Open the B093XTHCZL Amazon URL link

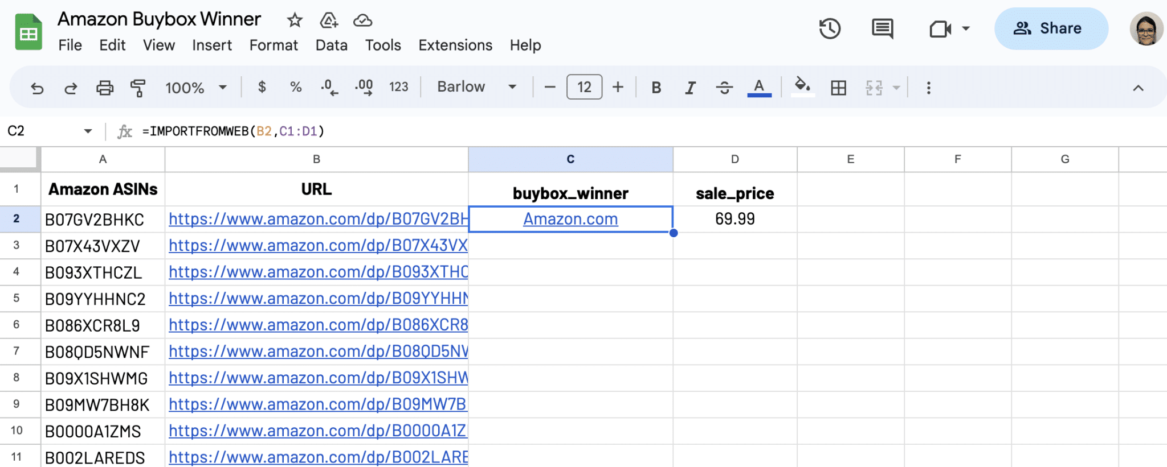click(318, 272)
